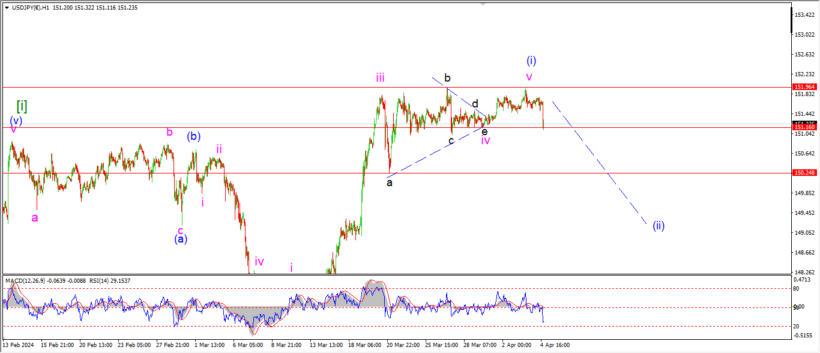Click the red 151.160 price level tag
820x353 pixels.
pos(804,127)
